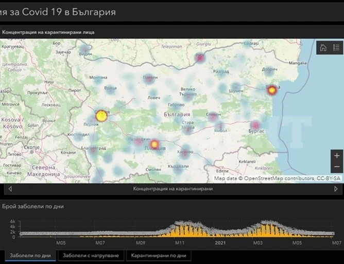Image resolution: width=344 pixels, height=264 pixels.
Task: Open the Карантинирани по дни tab
Action: tap(159, 255)
